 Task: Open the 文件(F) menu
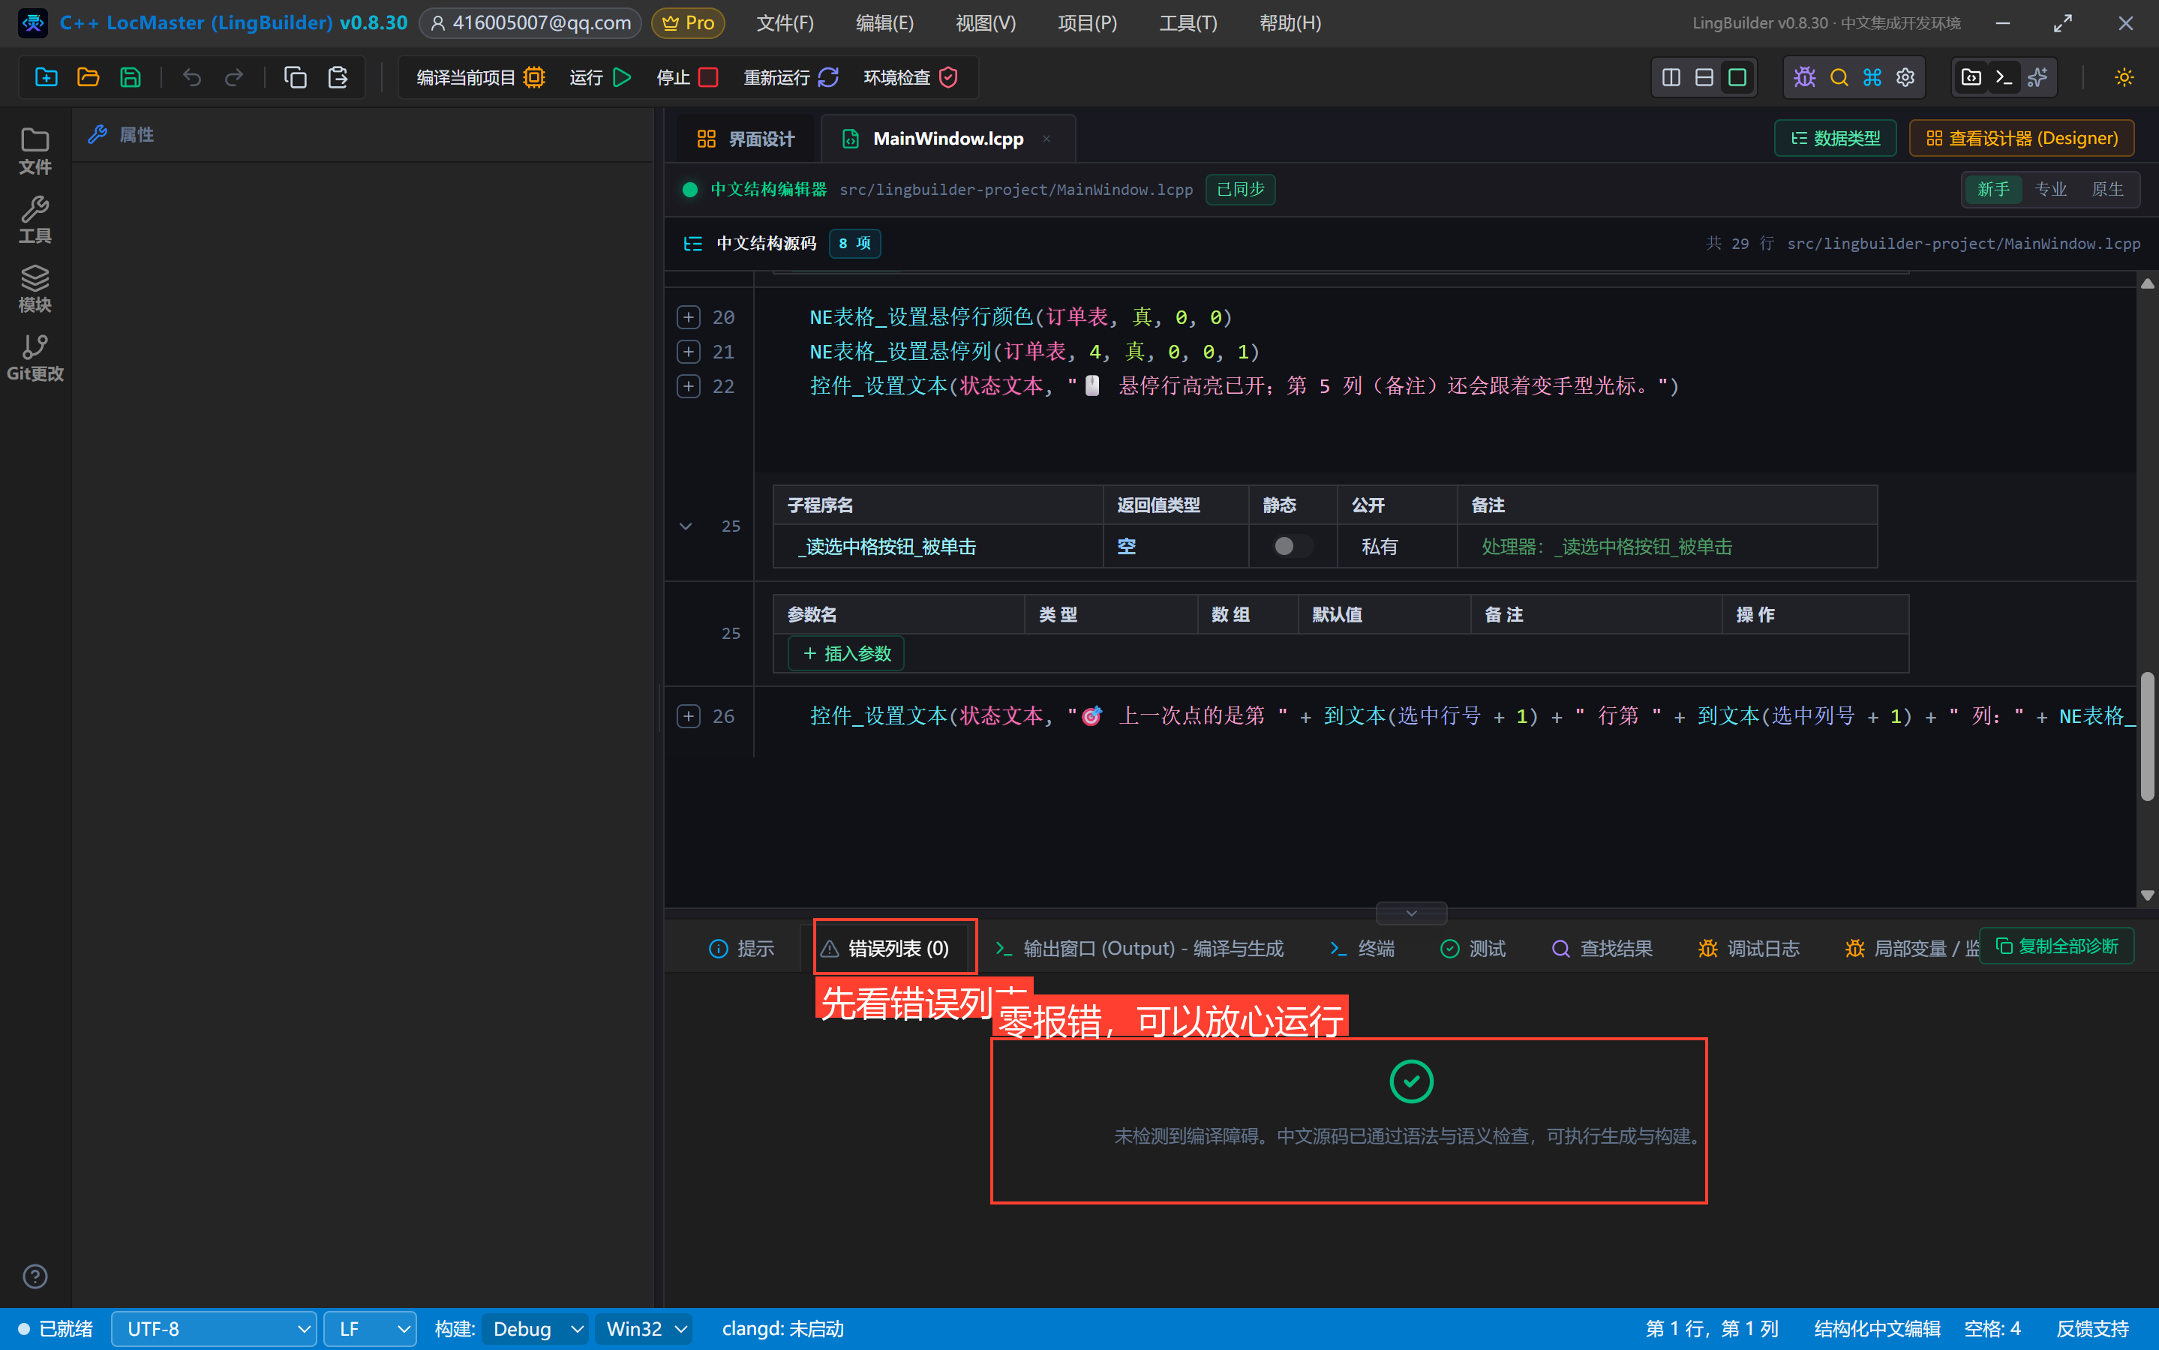click(x=785, y=23)
